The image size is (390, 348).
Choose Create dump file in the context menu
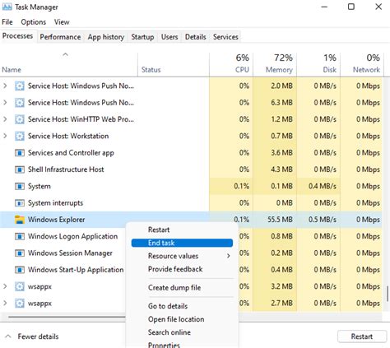(x=182, y=288)
